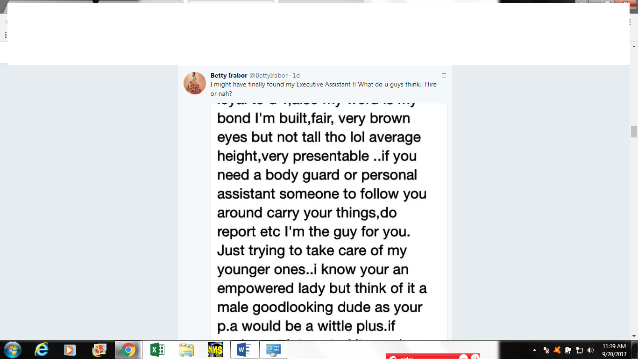Open the clock showing 11:39 AM
This screenshot has height=359, width=638.
(614, 350)
